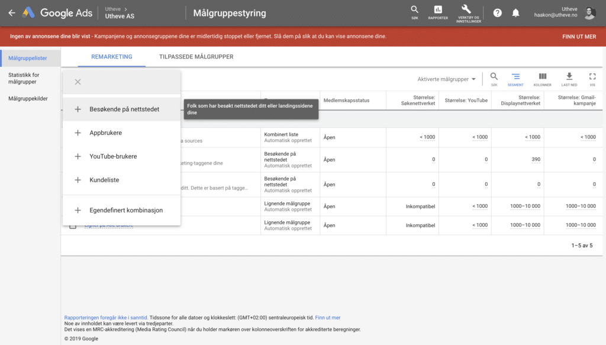Click the 390 Displaynettverket size value
The image size is (606, 345).
(536, 160)
